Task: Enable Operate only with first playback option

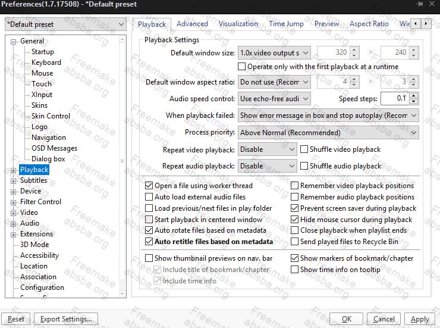Action: (241, 67)
